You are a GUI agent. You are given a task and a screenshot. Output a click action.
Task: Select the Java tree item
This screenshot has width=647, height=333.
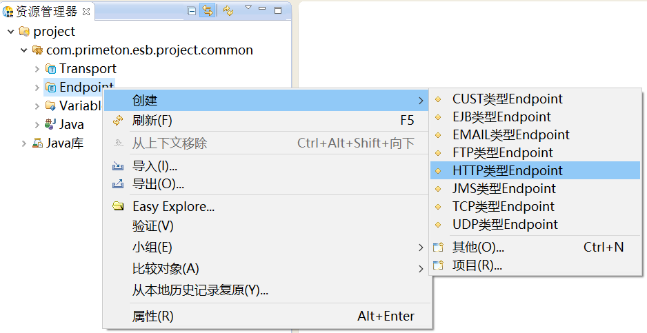pyautogui.click(x=71, y=125)
